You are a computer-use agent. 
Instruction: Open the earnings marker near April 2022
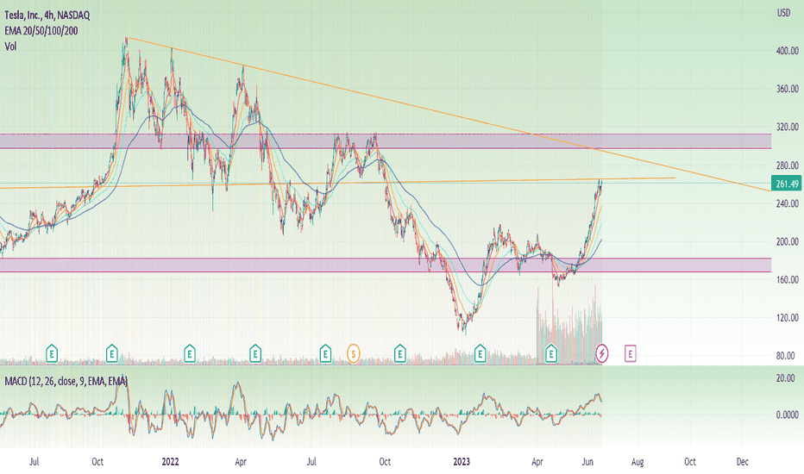tap(255, 353)
